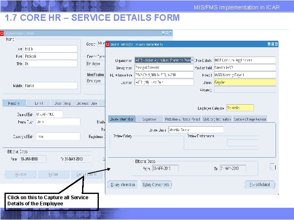The image size is (294, 220).
Task: Open Probation & Notice Period tab
Action: (x=182, y=119)
